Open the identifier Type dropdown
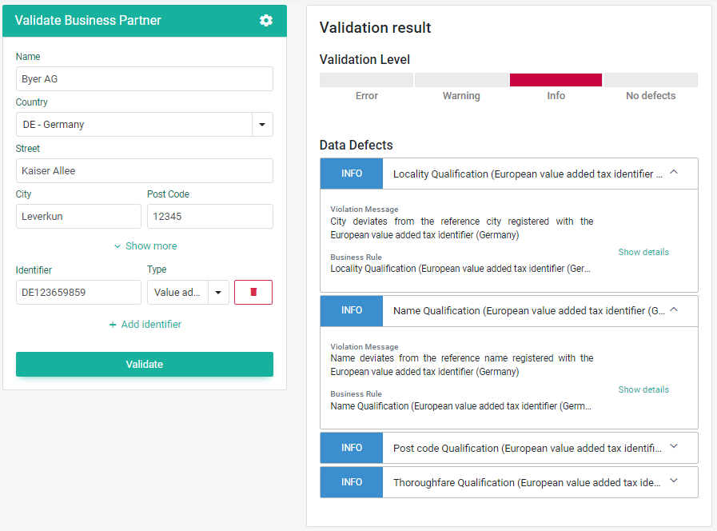 pos(217,292)
